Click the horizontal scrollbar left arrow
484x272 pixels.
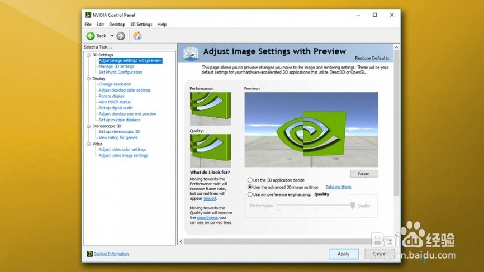point(181,241)
